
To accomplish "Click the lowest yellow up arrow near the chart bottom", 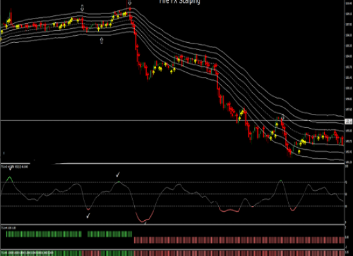I will [299, 152].
